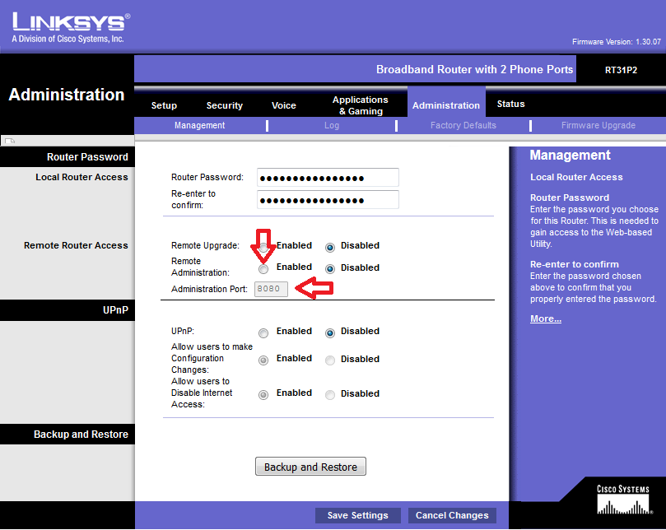Image resolution: width=666 pixels, height=530 pixels.
Task: Set UPnP to Disabled
Action: 330,333
